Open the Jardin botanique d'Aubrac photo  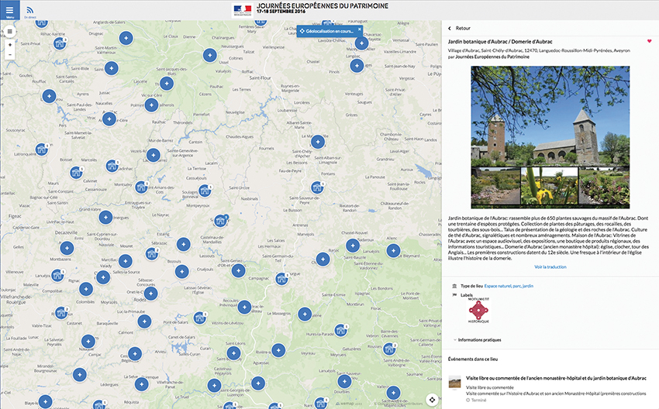[x=550, y=137]
